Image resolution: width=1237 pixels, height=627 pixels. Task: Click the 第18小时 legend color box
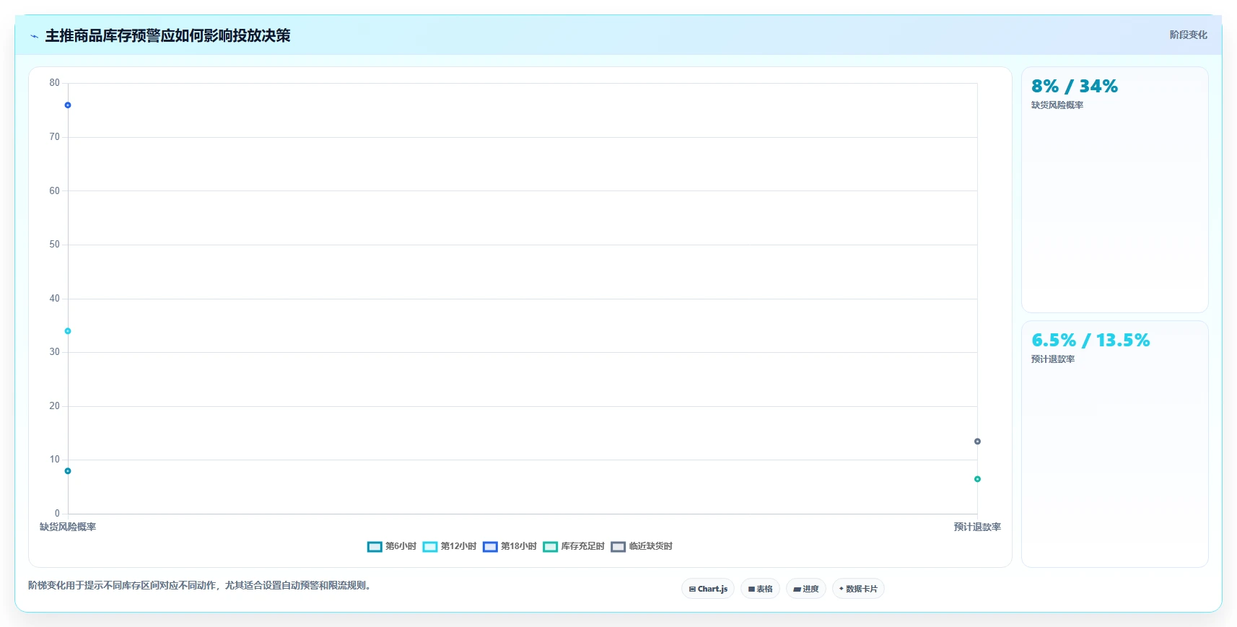(x=490, y=546)
